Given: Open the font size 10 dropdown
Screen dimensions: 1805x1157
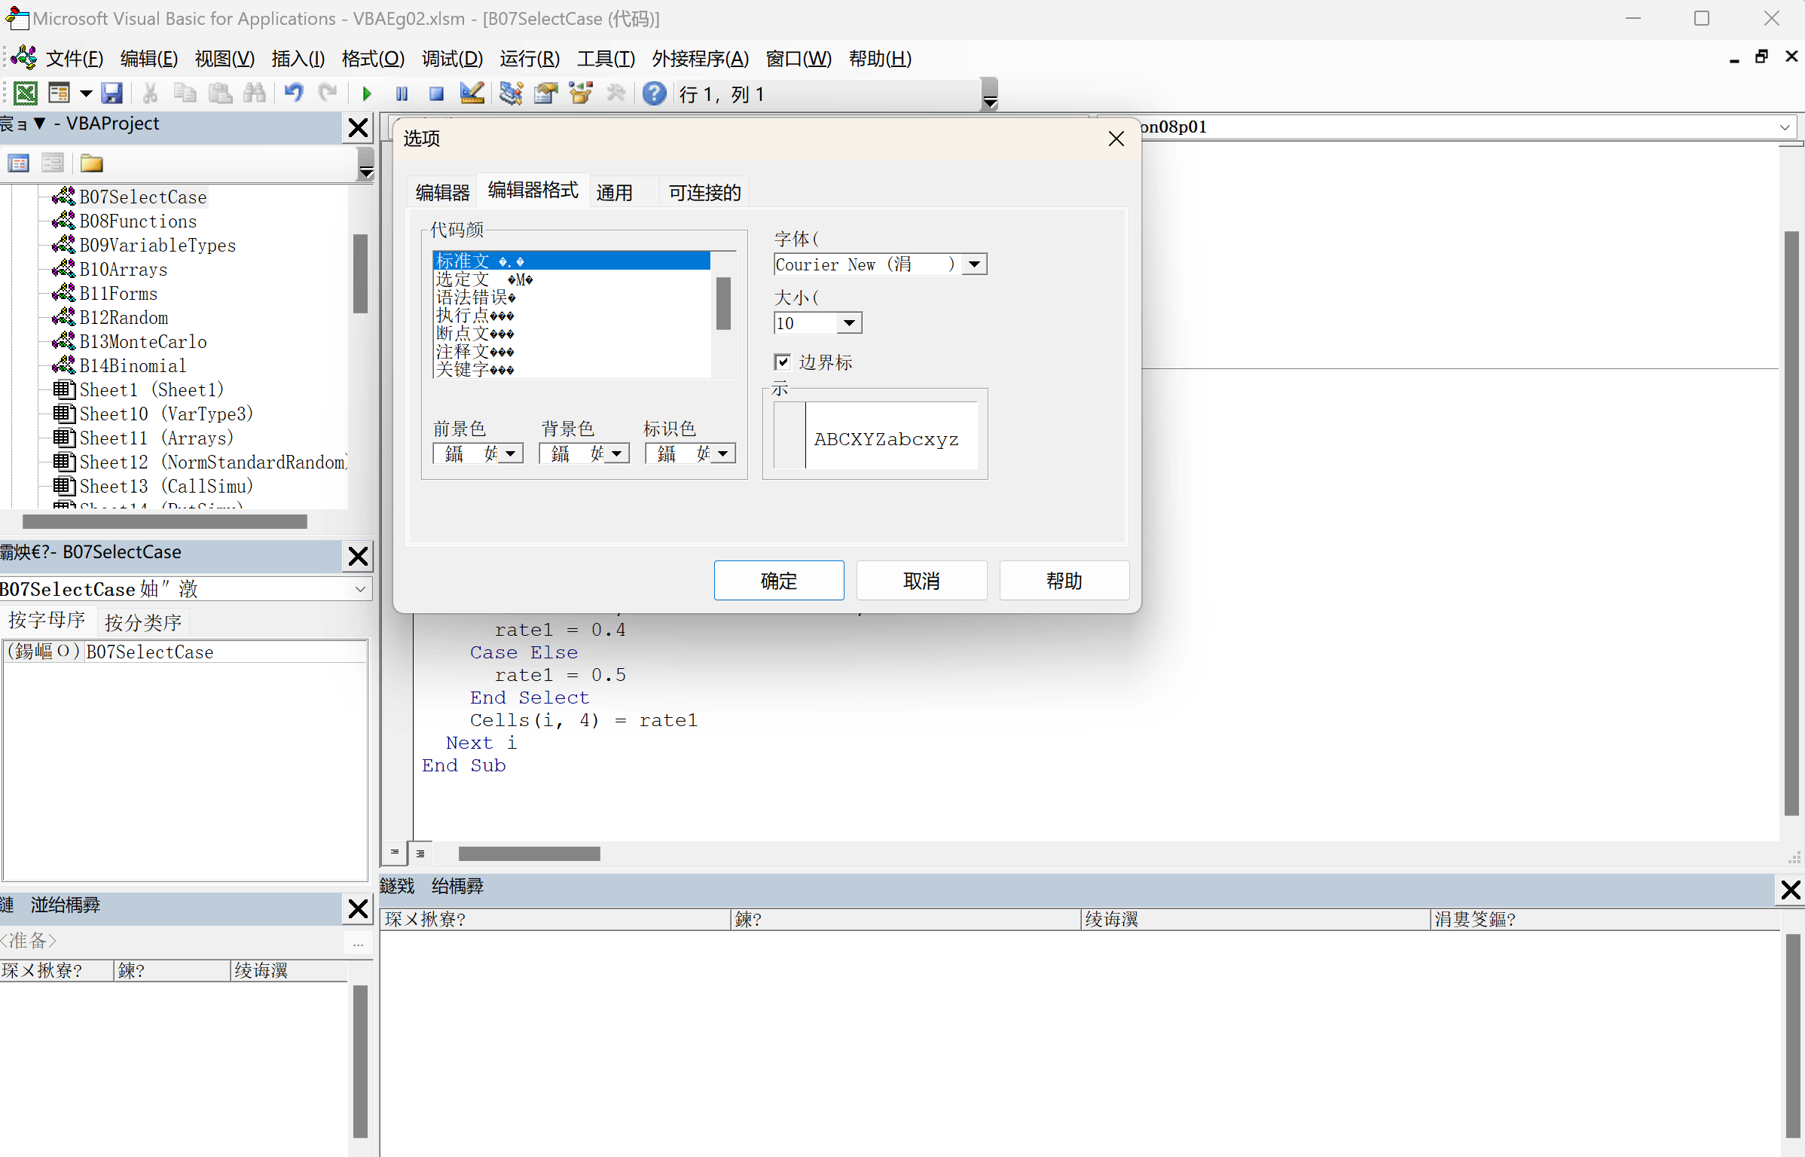Looking at the screenshot, I should point(849,323).
